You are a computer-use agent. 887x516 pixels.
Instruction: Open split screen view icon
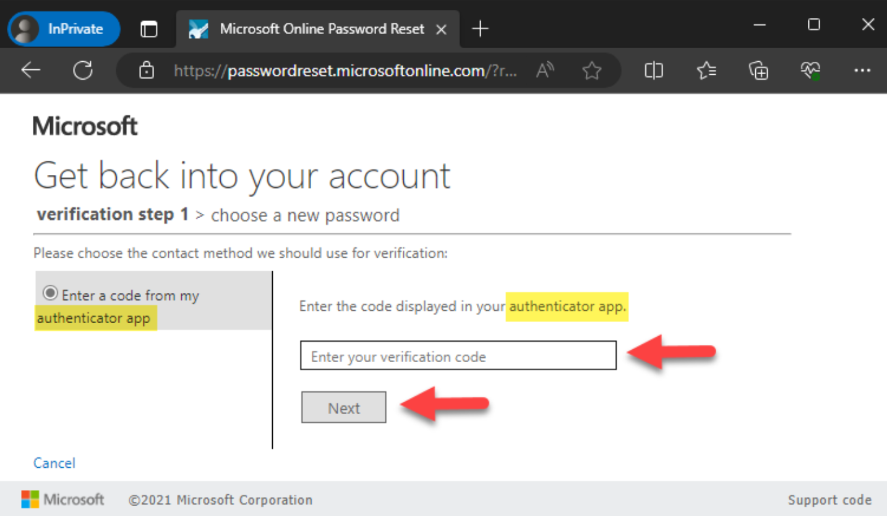click(x=654, y=70)
